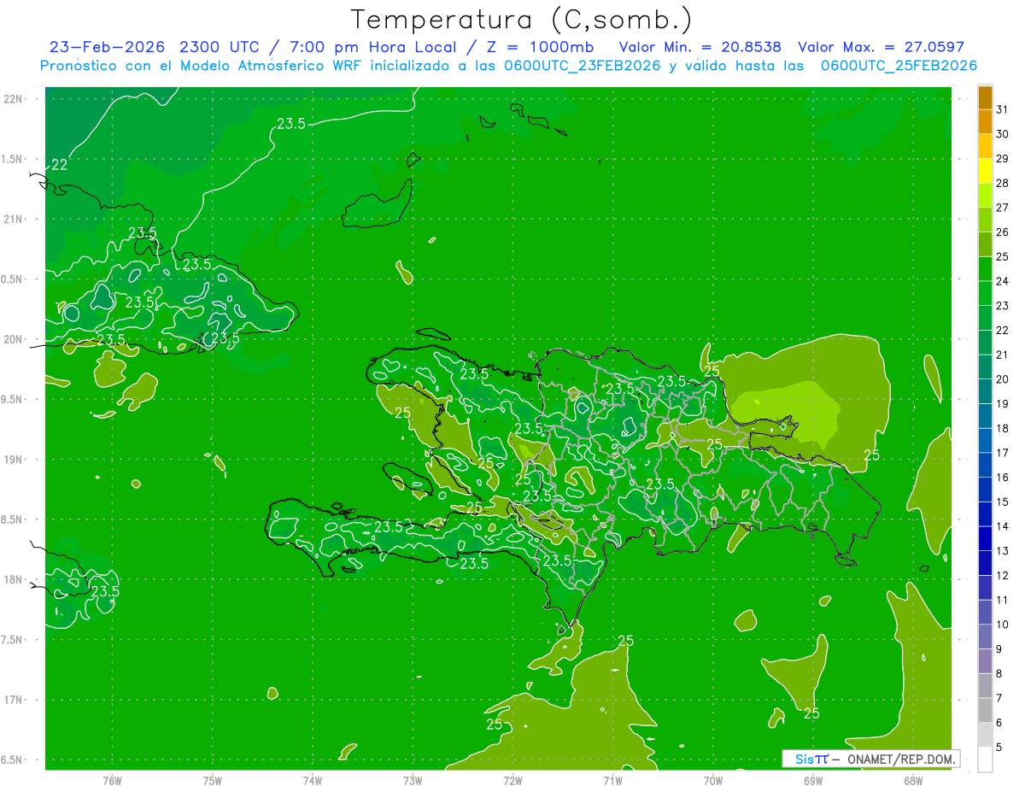1025x792 pixels.
Task: Pick the light gray 6 legend swatch
Action: pyautogui.click(x=985, y=710)
